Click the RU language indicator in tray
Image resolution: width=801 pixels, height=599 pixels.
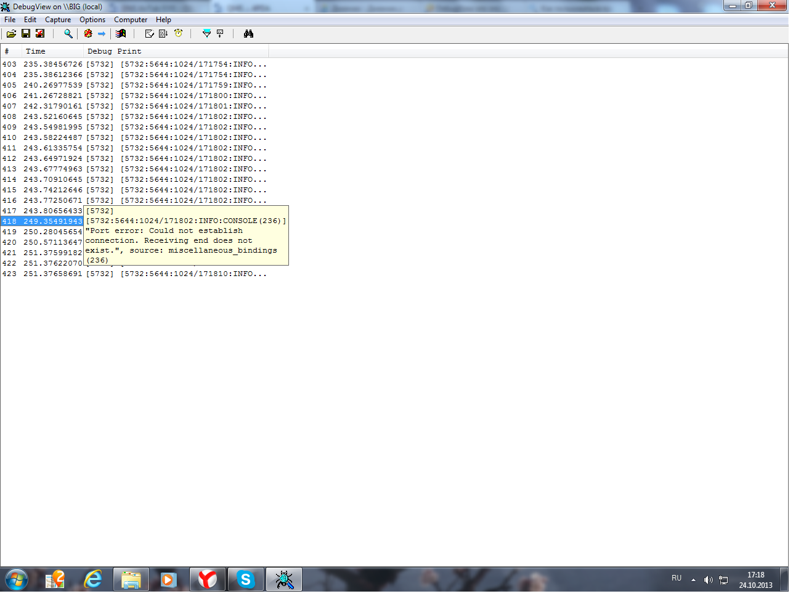click(677, 578)
